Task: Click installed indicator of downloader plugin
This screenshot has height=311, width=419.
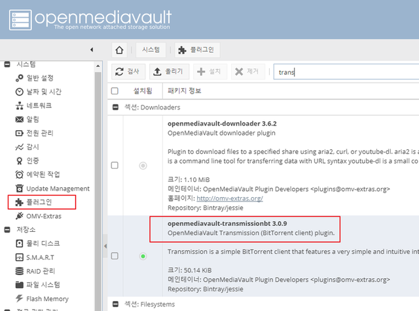Action: click(143, 166)
